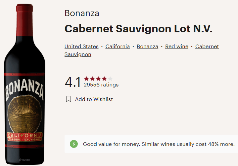Click the bookmark icon beside Add to Wishlist
Viewport: 238px width, 166px height.
click(69, 99)
